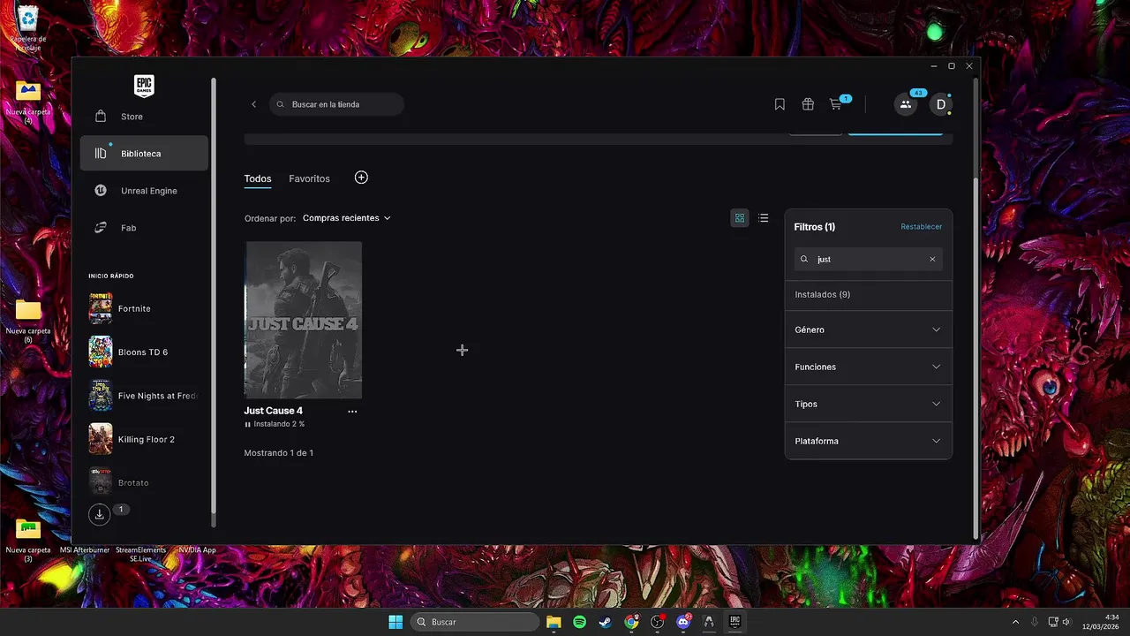1130x636 pixels.
Task: Open Just Cause 4 options menu
Action: click(x=352, y=412)
